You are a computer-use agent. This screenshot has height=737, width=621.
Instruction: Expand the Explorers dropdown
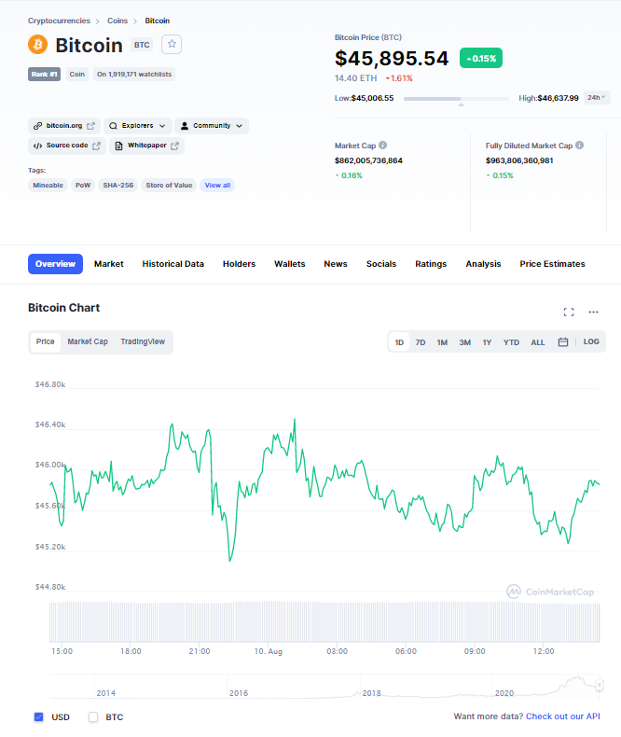click(138, 126)
